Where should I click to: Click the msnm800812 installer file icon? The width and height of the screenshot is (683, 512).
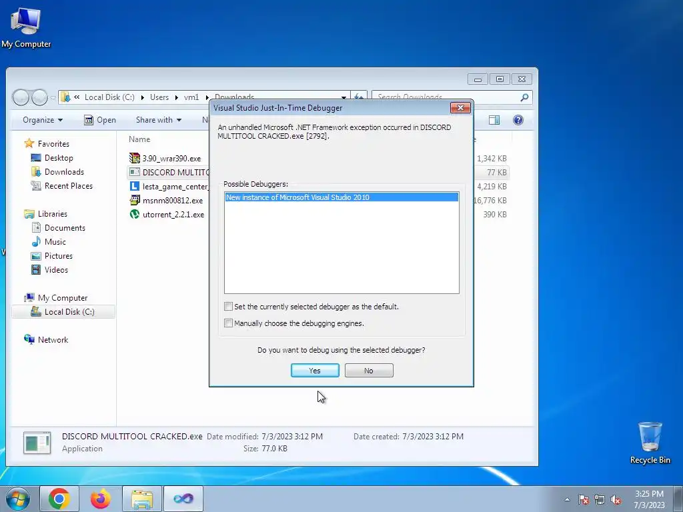[x=135, y=200]
